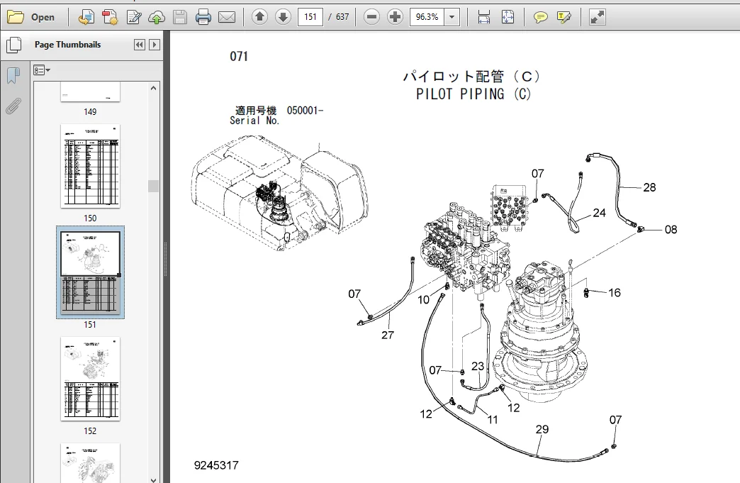
Task: Click the page code 071
Action: pyautogui.click(x=239, y=56)
